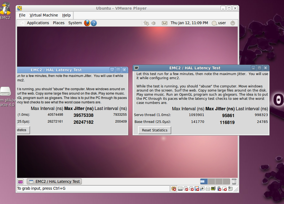Open the clock showing Thu Jan 12, 11:09 PM

189,23
